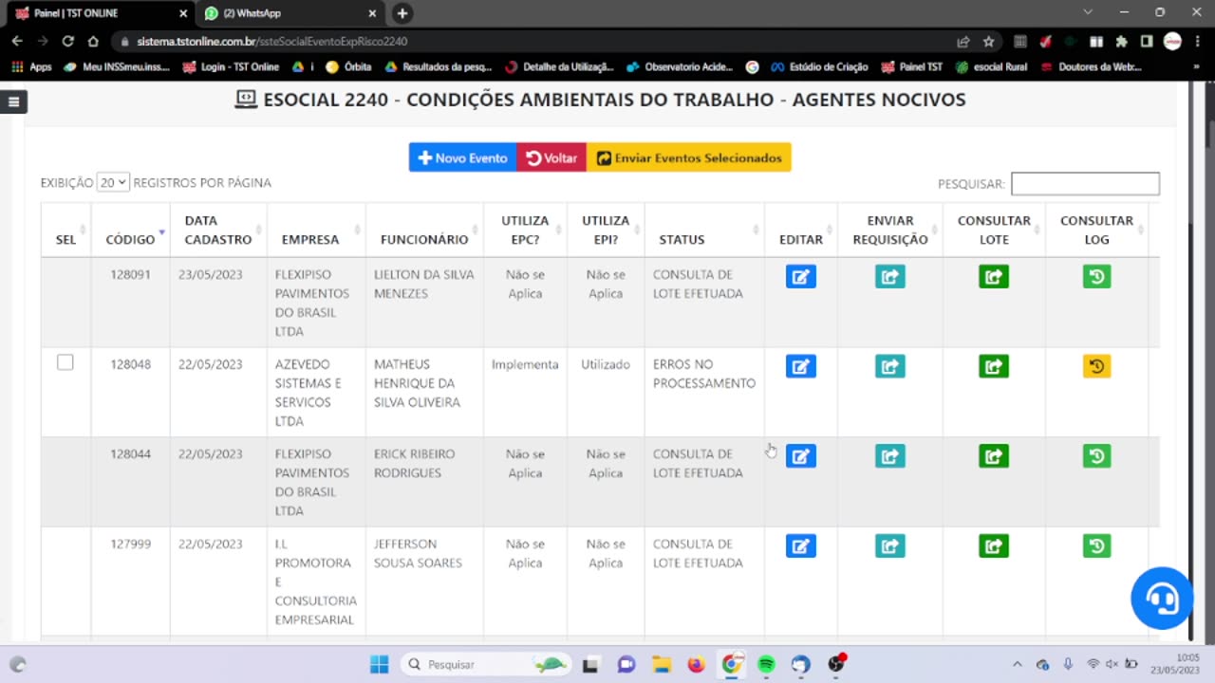The image size is (1215, 683).
Task: Open Chrome profile avatar
Action: point(1172,41)
